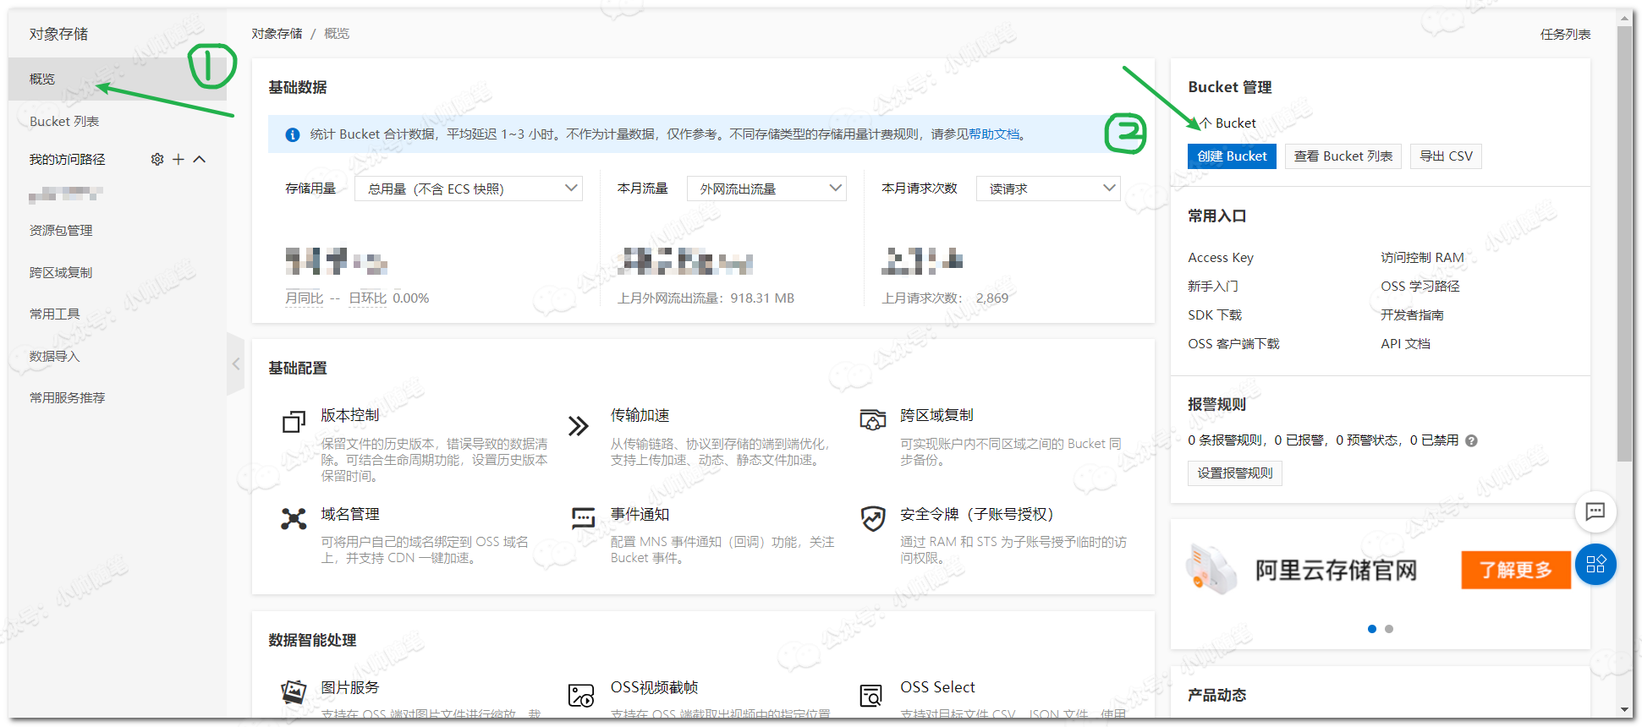The image size is (1642, 727).
Task: Click the page vertical scrollbar
Action: (1625, 243)
